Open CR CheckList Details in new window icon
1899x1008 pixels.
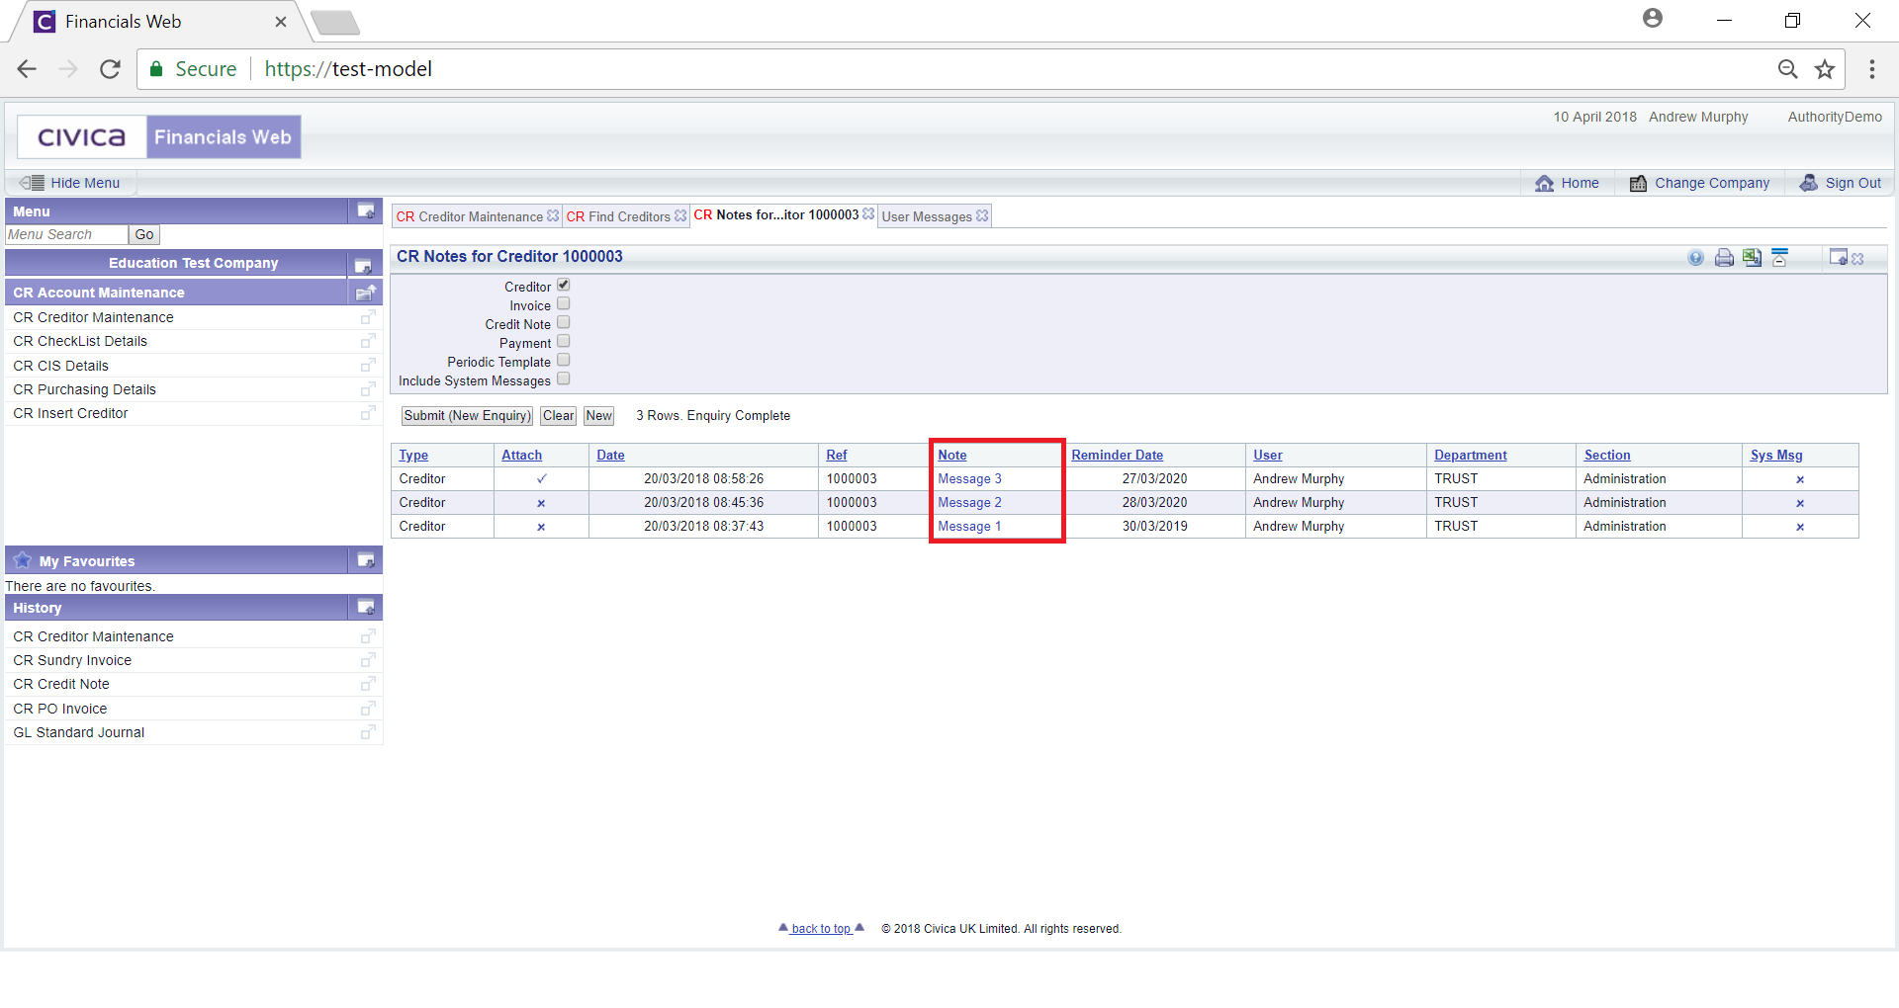[x=368, y=341]
